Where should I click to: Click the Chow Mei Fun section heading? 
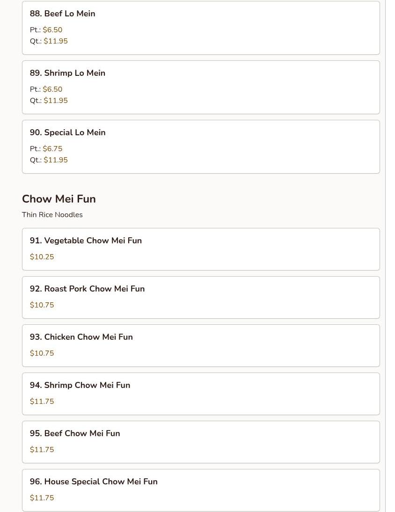point(59,199)
